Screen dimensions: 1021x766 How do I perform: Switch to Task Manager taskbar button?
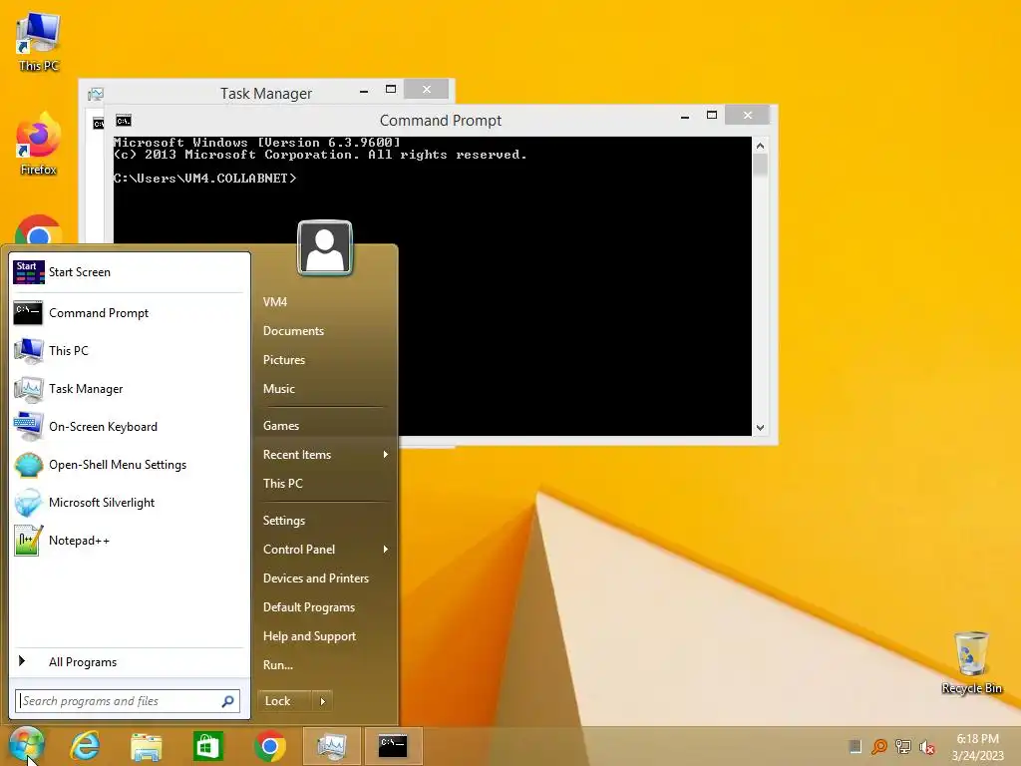click(x=331, y=746)
